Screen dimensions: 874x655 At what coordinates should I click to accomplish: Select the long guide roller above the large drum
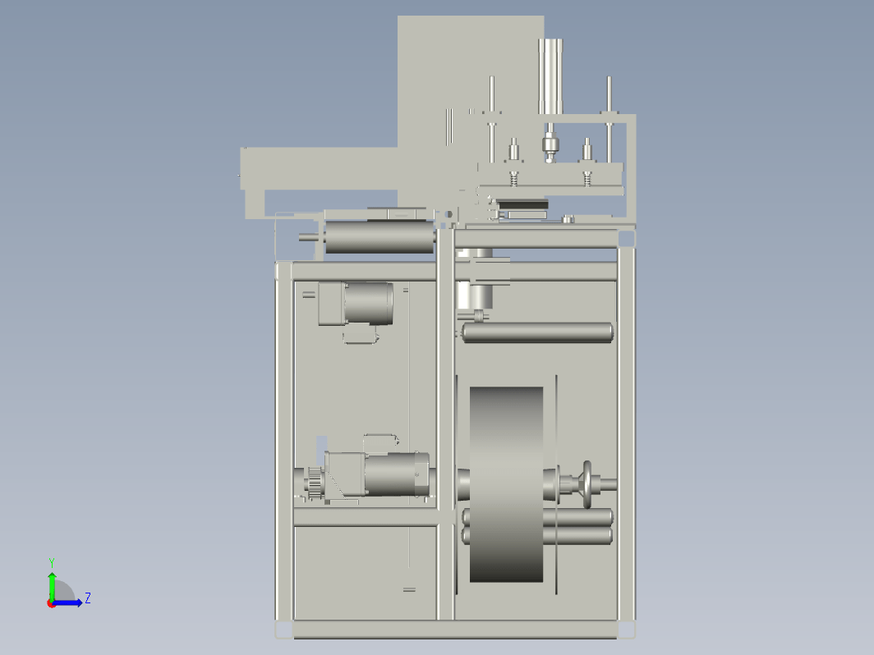point(537,332)
